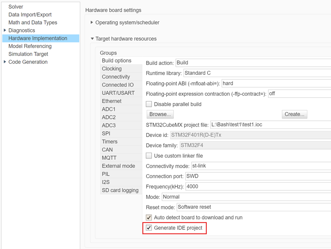331x249 pixels.
Task: Open the SD card logging group
Action: tap(120, 190)
